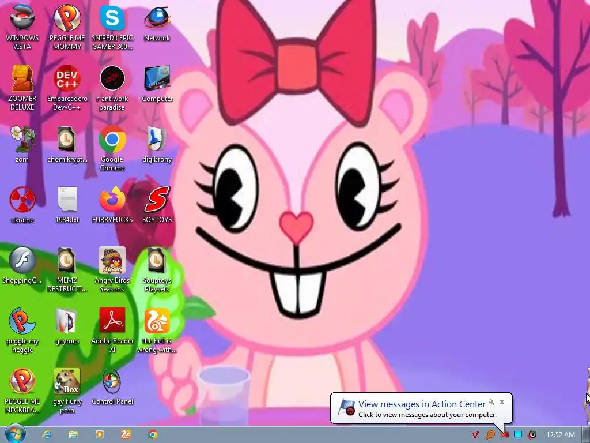
Task: Open Windows Media Player from taskbar
Action: (100, 434)
